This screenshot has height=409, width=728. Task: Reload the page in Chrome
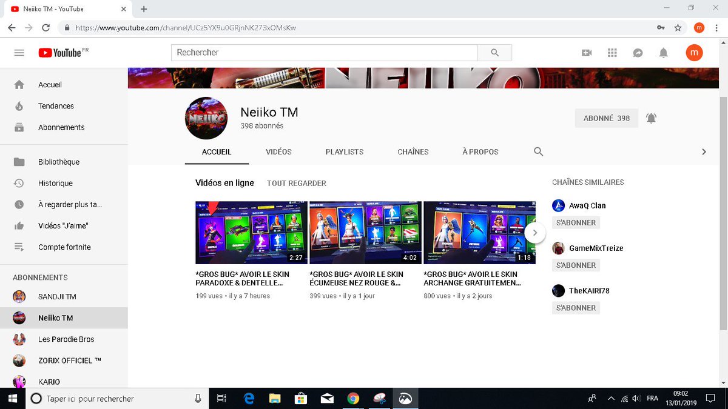pos(45,28)
